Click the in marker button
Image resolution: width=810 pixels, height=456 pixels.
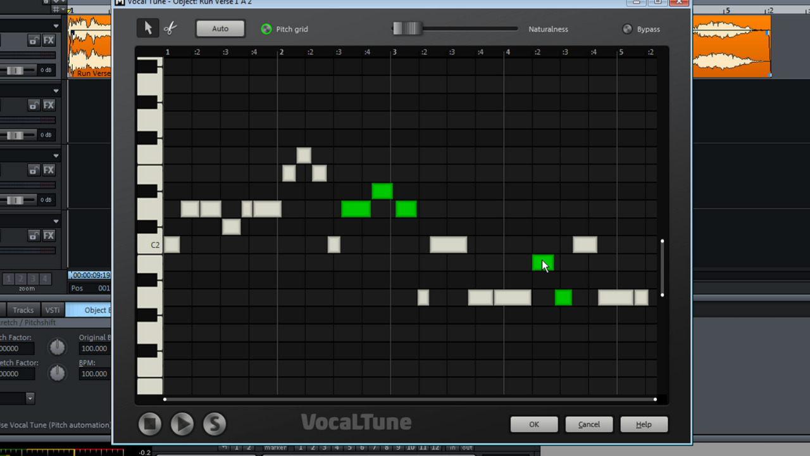[452, 448]
